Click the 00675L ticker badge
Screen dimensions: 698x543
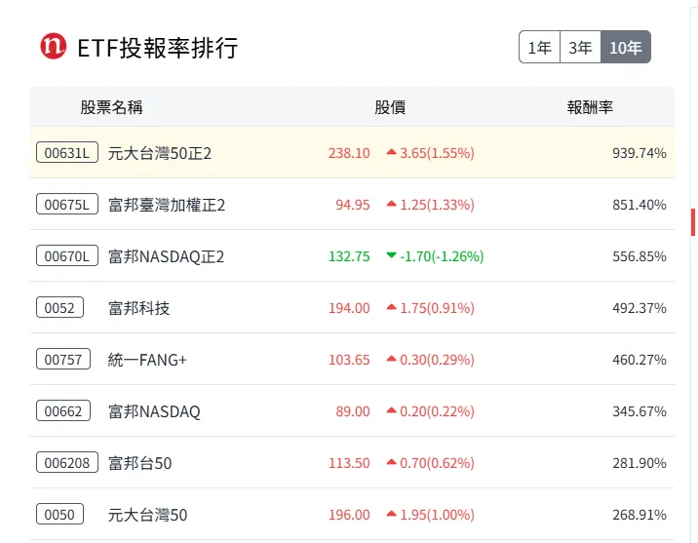67,205
